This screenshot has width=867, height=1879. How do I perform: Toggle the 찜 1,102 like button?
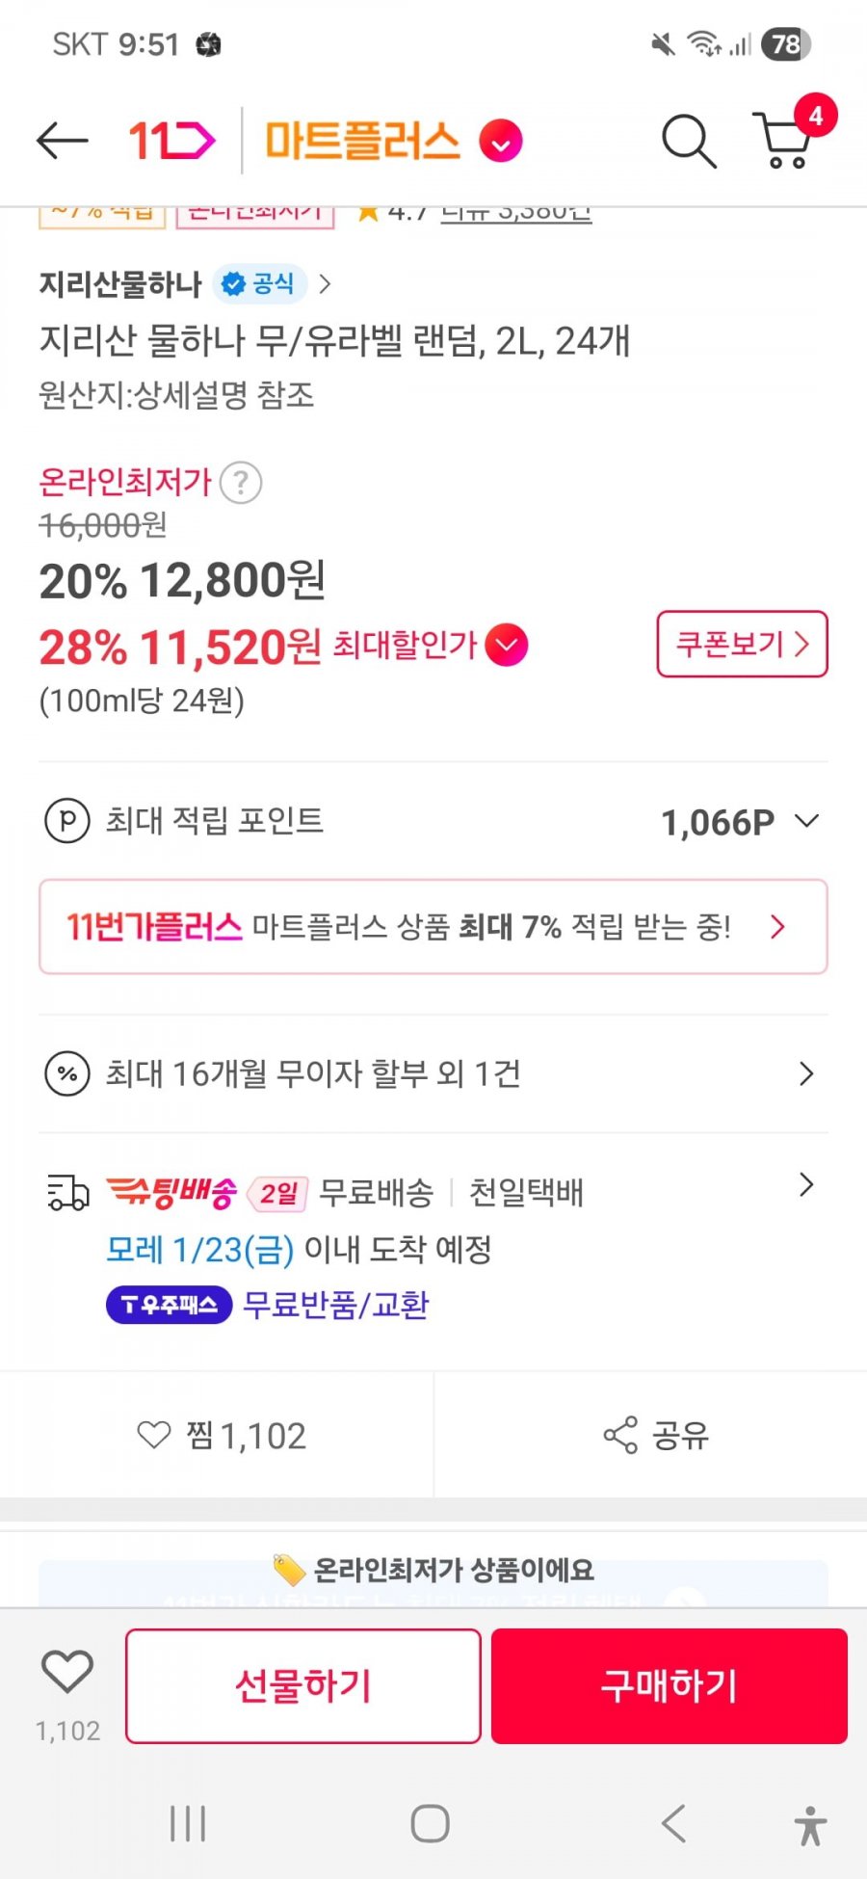pyautogui.click(x=222, y=1435)
